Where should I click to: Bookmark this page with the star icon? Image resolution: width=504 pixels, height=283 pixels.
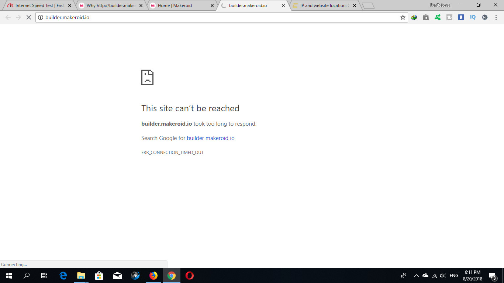click(403, 17)
